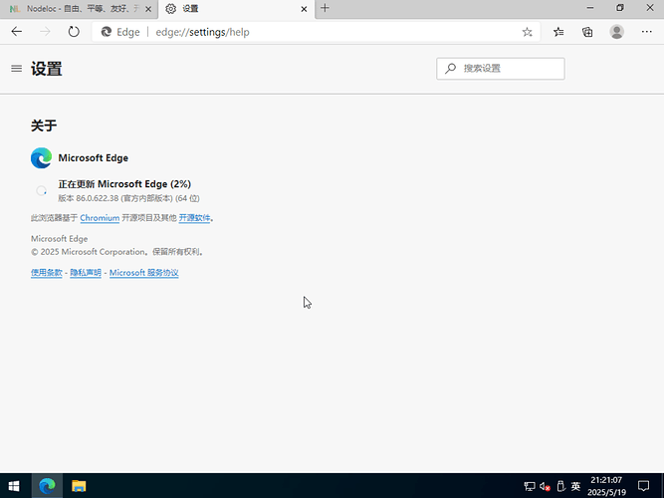Open the Chromium link
The height and width of the screenshot is (498, 664).
pyautogui.click(x=100, y=218)
